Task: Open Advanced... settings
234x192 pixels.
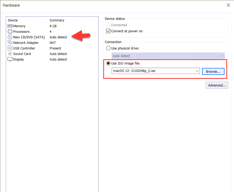Action: pyautogui.click(x=217, y=85)
